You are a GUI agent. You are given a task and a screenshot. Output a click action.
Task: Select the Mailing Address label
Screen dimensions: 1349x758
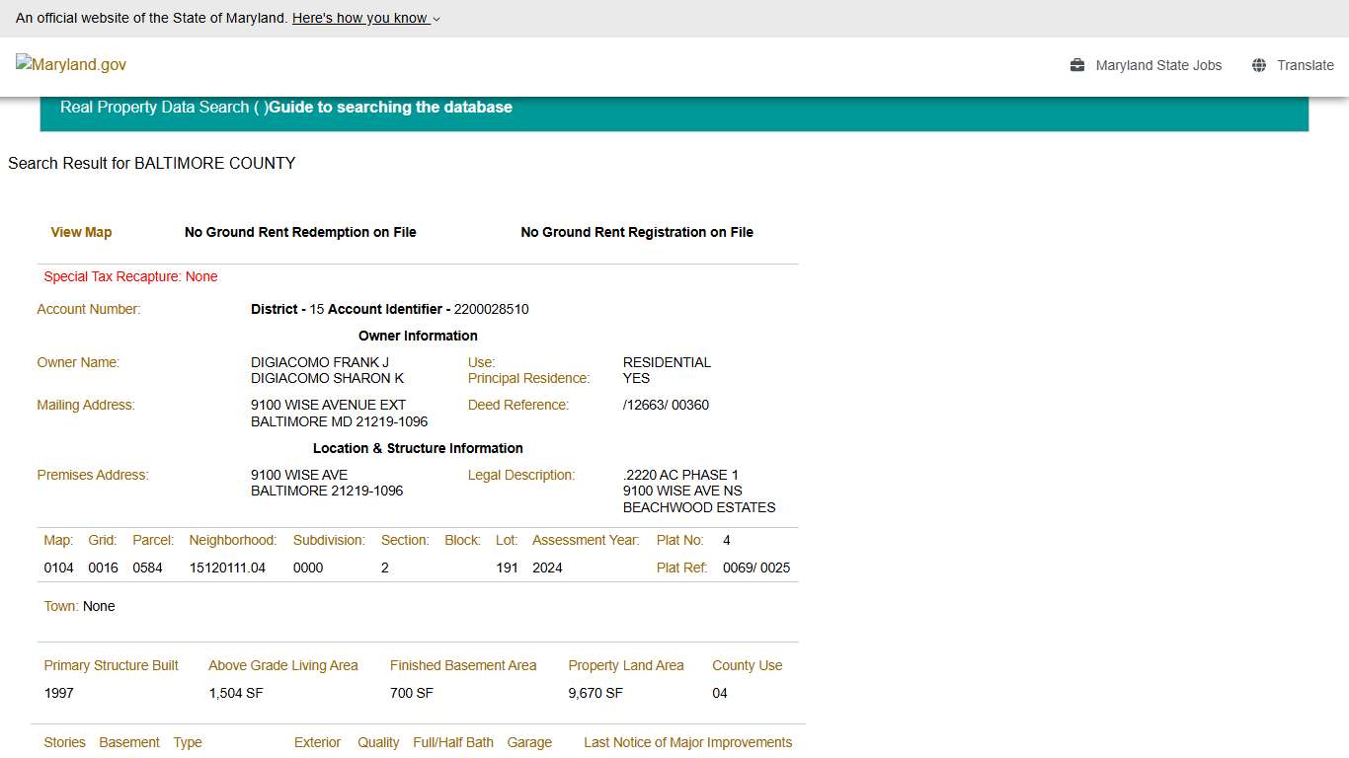tap(85, 405)
